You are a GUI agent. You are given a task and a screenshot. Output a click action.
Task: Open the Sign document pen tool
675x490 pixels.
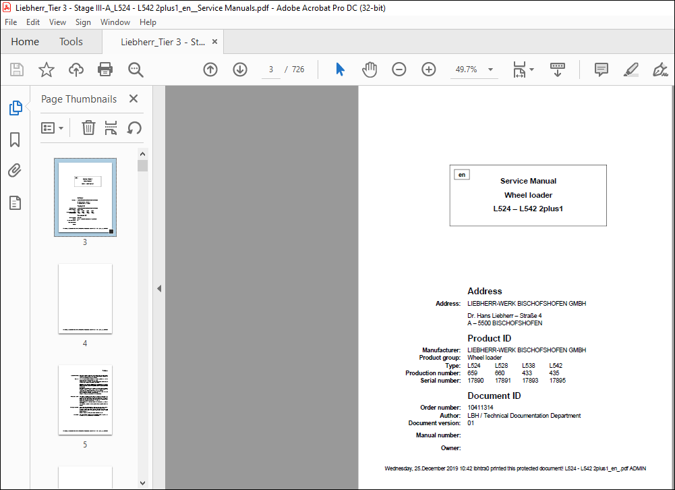pyautogui.click(x=660, y=70)
